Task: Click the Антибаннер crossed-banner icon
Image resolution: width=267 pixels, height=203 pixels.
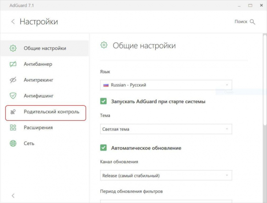Action: click(x=13, y=64)
